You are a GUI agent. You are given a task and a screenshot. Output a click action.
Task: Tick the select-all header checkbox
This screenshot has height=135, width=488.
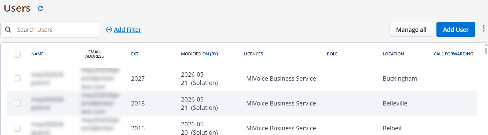[17, 54]
